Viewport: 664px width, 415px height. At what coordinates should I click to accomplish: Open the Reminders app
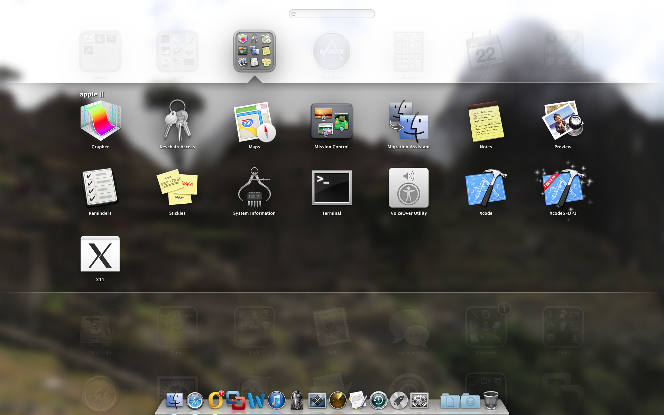click(x=100, y=187)
